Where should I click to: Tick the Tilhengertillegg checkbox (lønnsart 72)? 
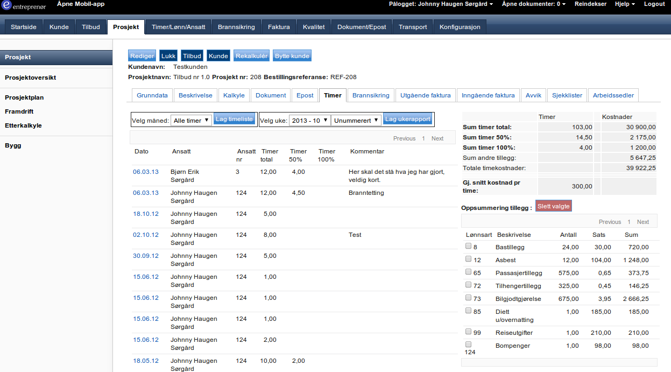click(x=468, y=285)
